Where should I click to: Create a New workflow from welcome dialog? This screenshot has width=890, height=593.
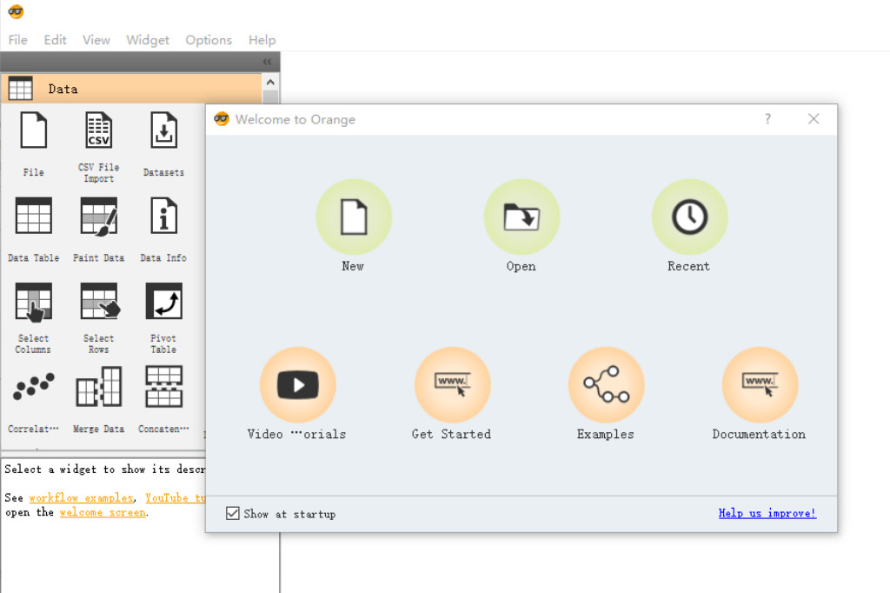pyautogui.click(x=354, y=217)
